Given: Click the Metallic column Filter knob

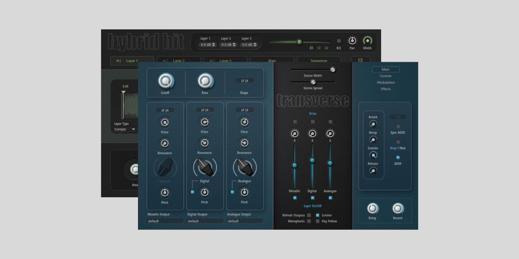Looking at the screenshot, I should point(165,122).
